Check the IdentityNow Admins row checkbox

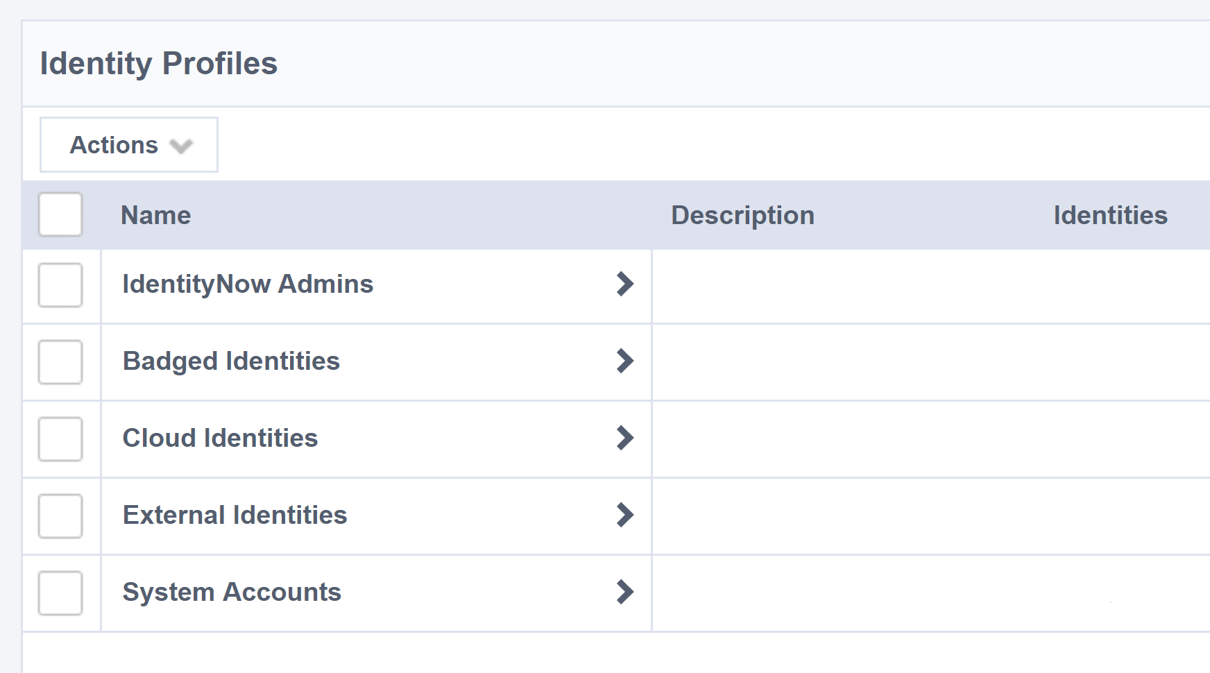(60, 286)
